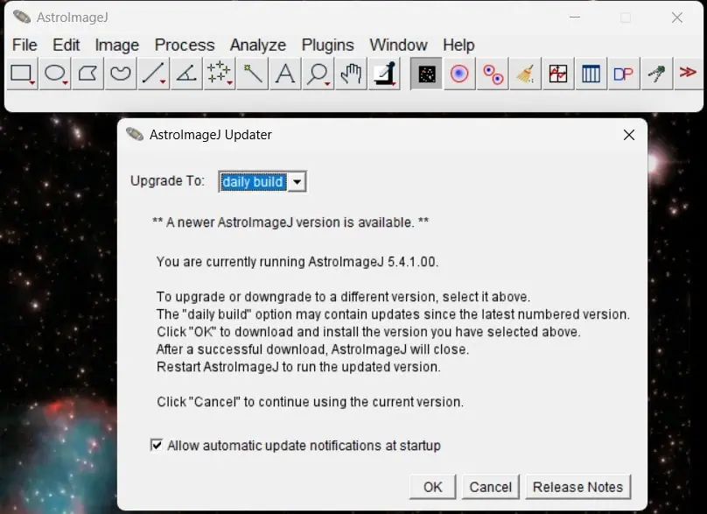Select the Straight Line tool
The height and width of the screenshot is (514, 707).
coord(154,74)
